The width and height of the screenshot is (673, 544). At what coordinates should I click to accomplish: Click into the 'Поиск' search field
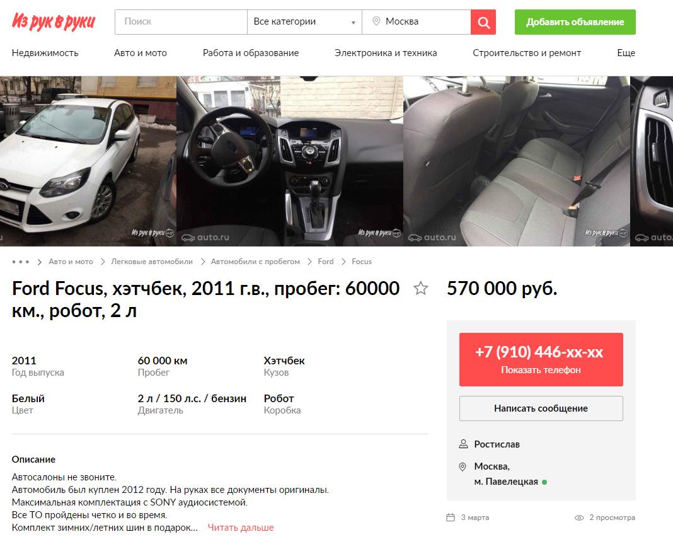point(181,22)
